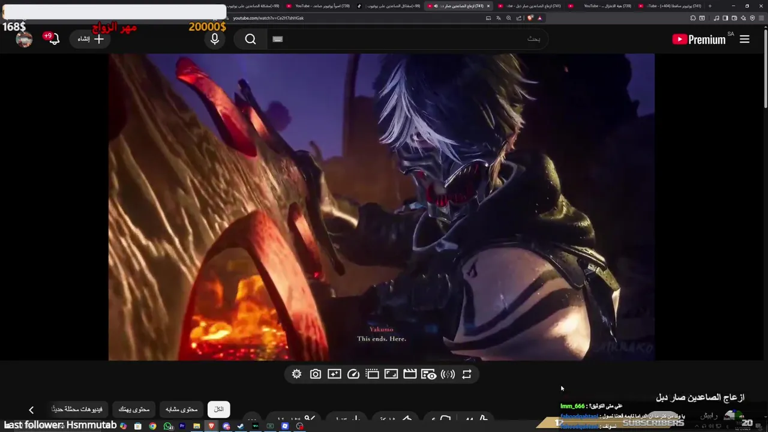Close the active YouTube tab
Image resolution: width=768 pixels, height=432 pixels.
[x=488, y=6]
